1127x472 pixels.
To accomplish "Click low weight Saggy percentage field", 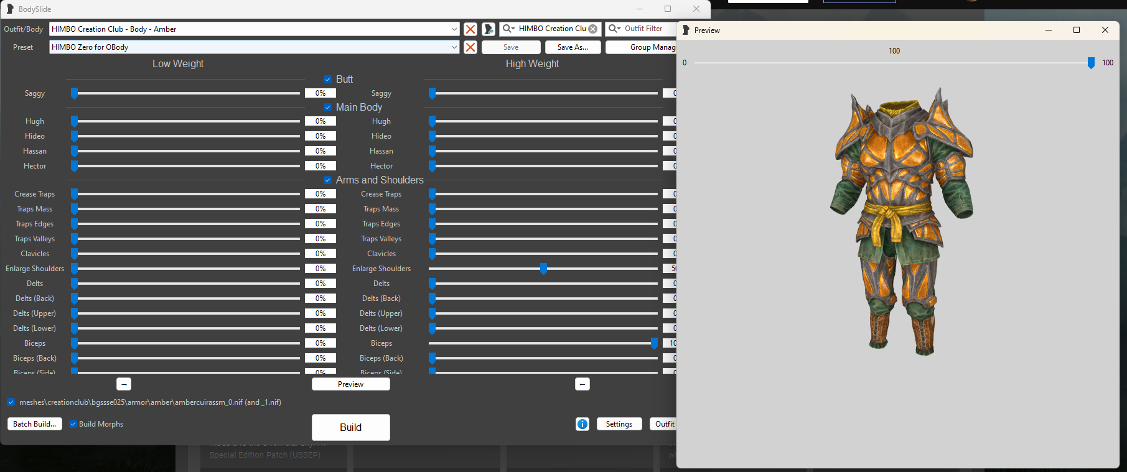I will pos(320,93).
